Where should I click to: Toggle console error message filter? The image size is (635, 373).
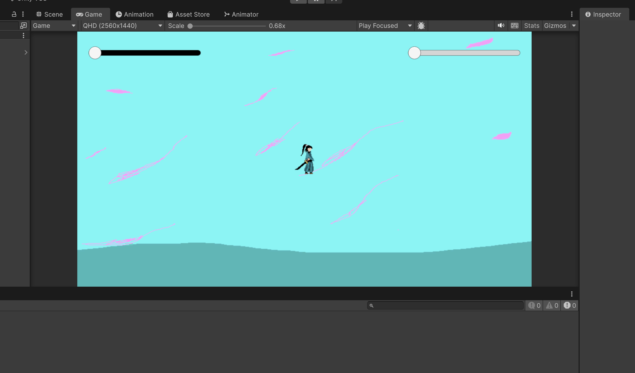[570, 305]
